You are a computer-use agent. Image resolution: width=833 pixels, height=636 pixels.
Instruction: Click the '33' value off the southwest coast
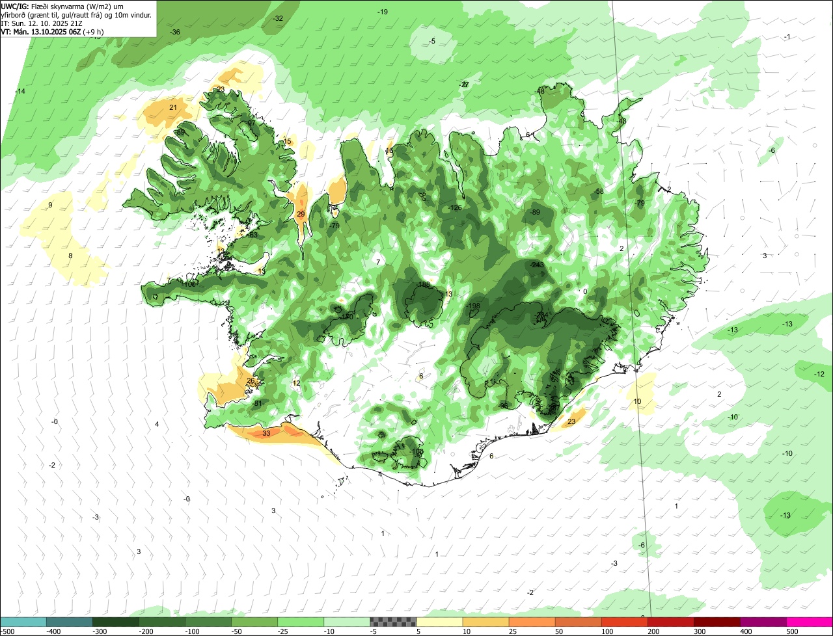pos(266,433)
